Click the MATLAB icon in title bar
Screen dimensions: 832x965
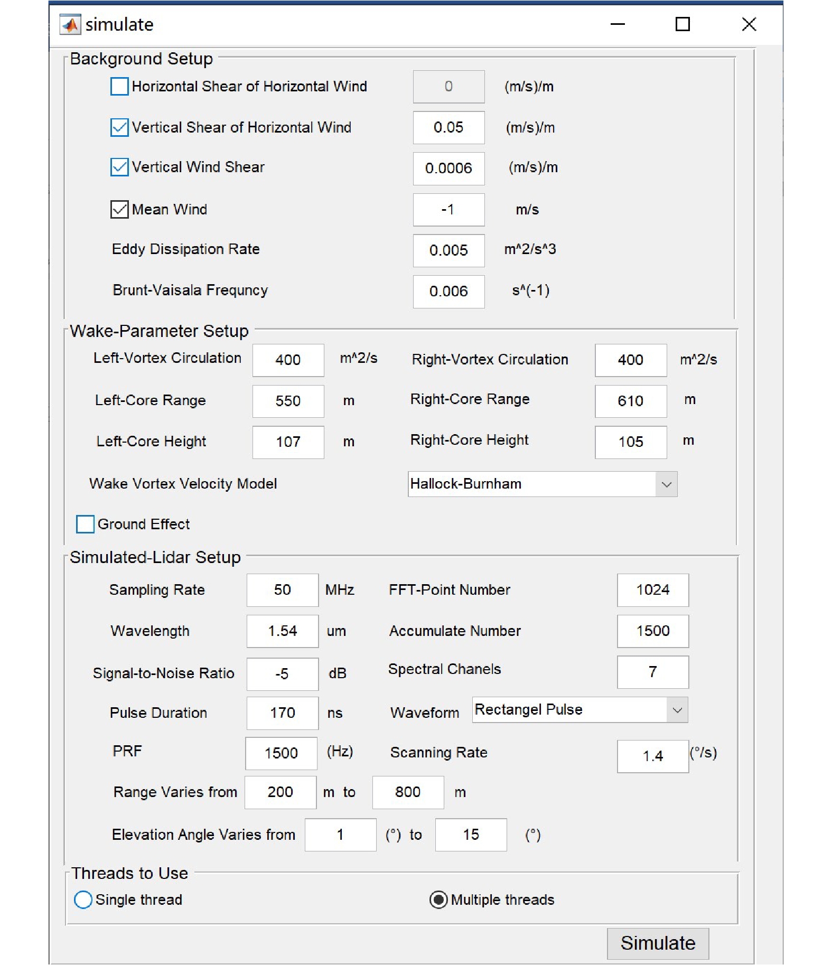[70, 24]
